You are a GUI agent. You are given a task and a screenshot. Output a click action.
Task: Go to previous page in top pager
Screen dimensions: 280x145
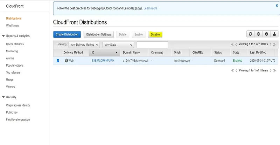(x=236, y=44)
